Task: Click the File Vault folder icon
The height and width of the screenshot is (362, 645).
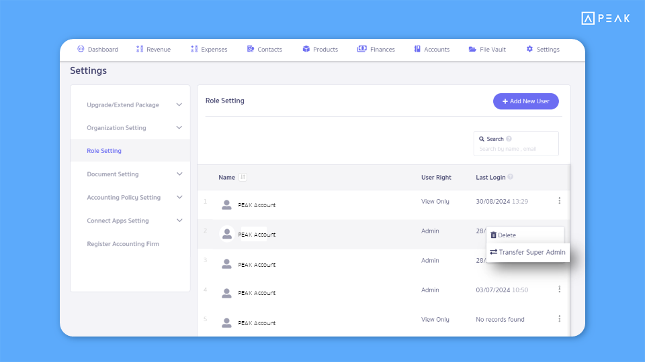Action: click(x=472, y=49)
